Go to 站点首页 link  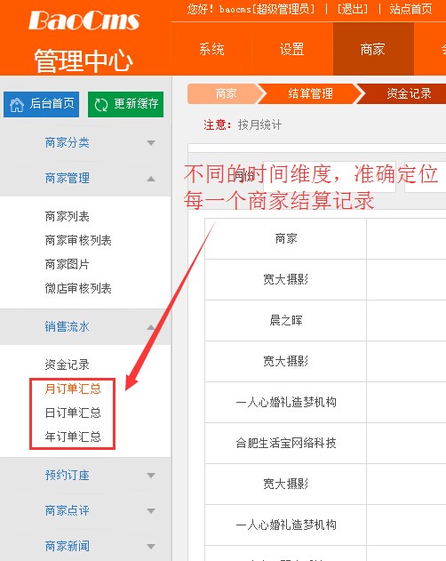coord(410,9)
